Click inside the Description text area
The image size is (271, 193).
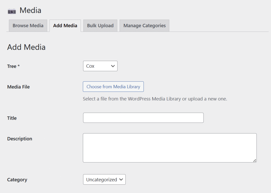(169, 148)
